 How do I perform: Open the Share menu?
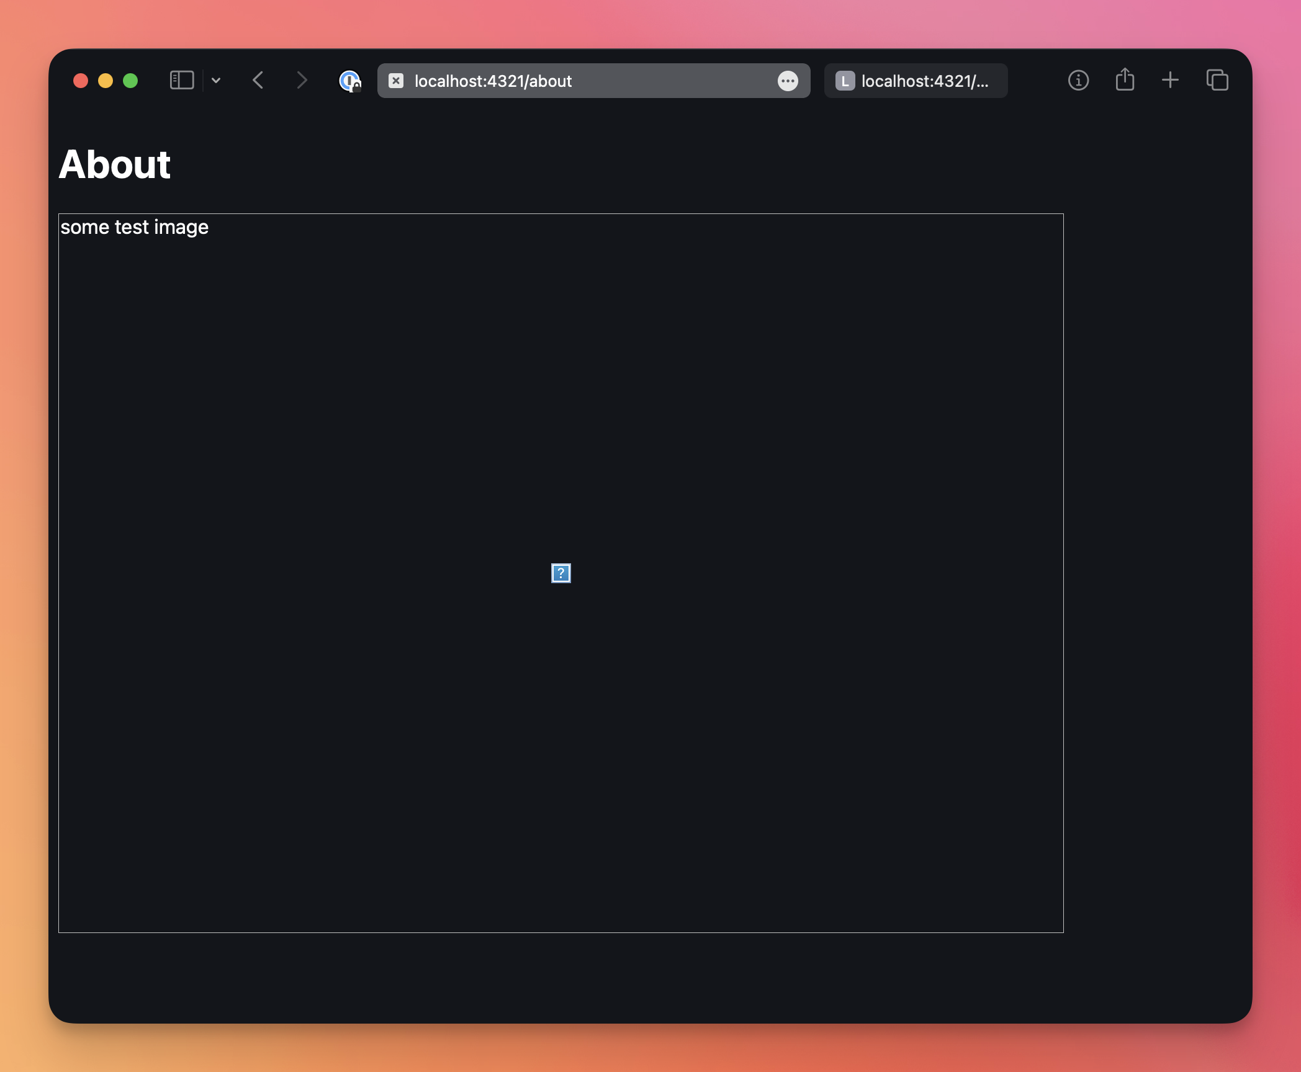pyautogui.click(x=1125, y=81)
